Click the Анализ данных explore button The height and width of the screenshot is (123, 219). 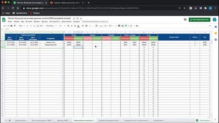(x=203, y=120)
